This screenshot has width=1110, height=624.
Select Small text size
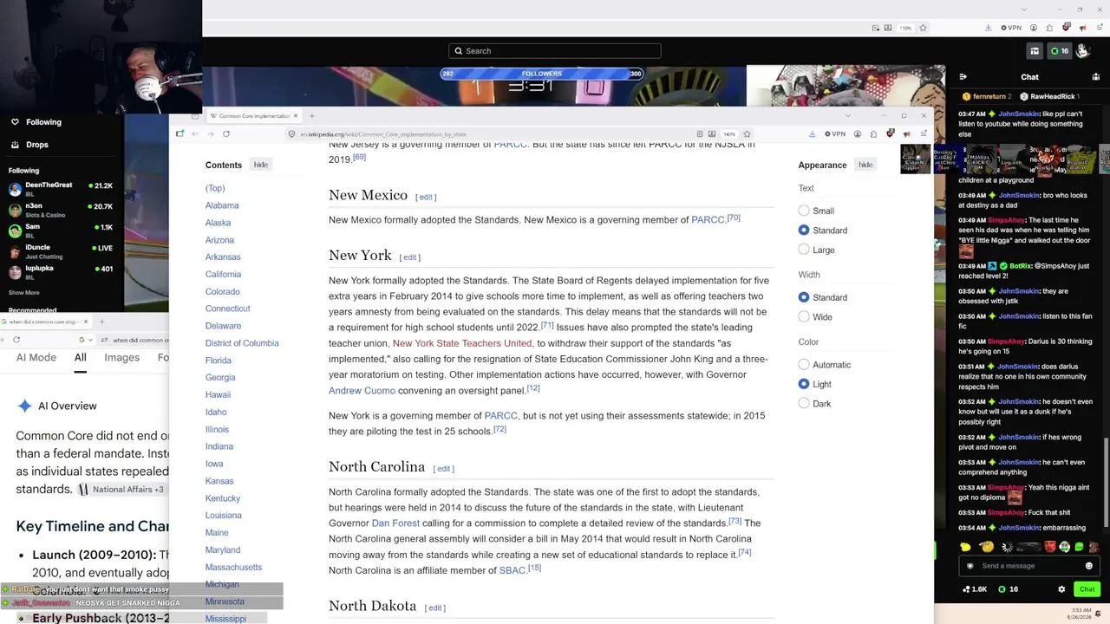coord(804,211)
